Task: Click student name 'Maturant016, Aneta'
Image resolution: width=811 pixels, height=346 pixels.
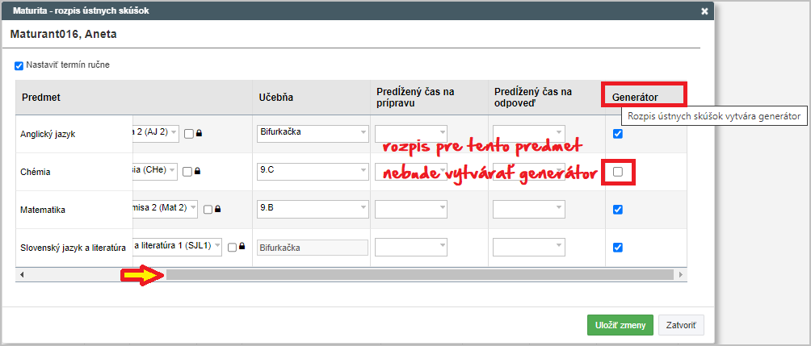Action: tap(63, 35)
